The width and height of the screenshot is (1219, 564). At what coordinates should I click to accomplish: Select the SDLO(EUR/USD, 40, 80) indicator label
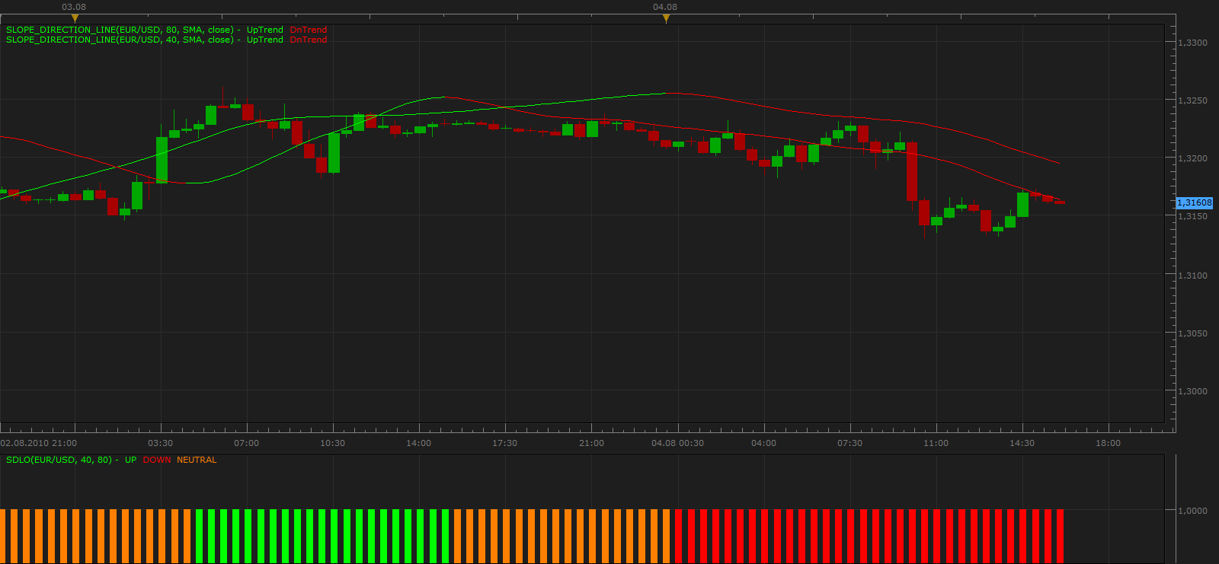pyautogui.click(x=62, y=460)
